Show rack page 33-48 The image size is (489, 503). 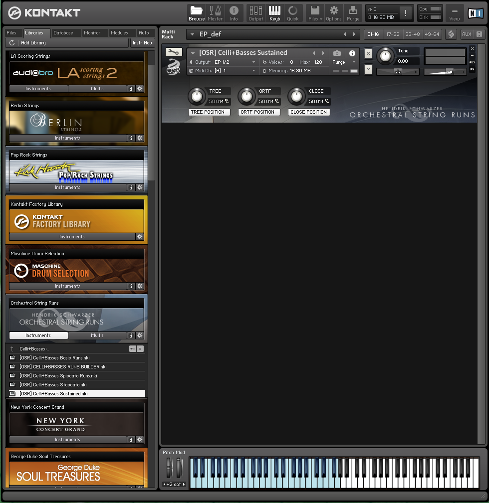[x=412, y=34]
